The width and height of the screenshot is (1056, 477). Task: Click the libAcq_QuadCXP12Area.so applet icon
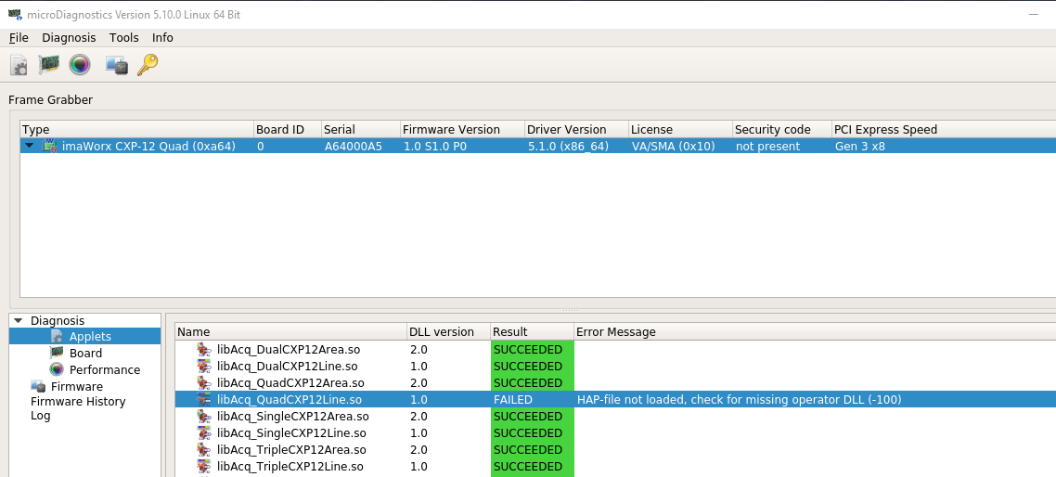point(203,382)
